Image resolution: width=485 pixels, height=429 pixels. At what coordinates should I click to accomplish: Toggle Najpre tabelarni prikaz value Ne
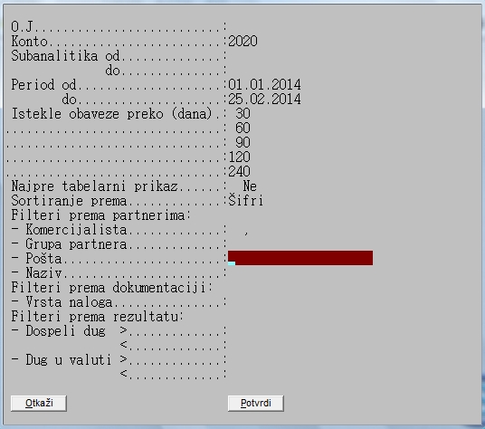coord(250,186)
